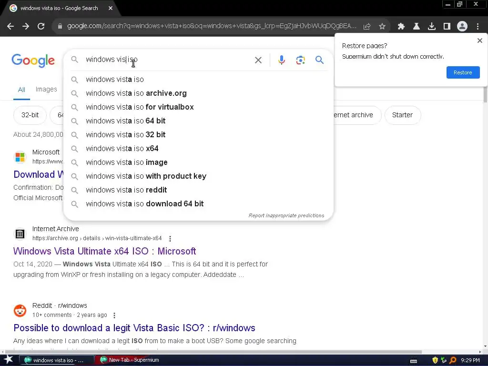Close the windows vista iso browser tab

111,8
